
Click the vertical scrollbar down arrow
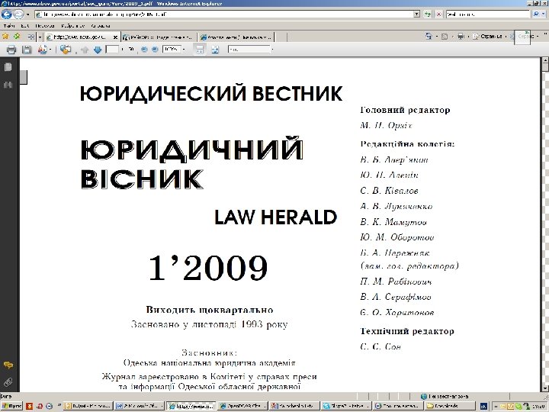545,388
